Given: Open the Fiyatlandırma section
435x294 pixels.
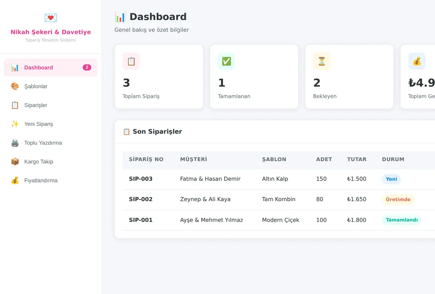Looking at the screenshot, I should [x=51, y=181].
